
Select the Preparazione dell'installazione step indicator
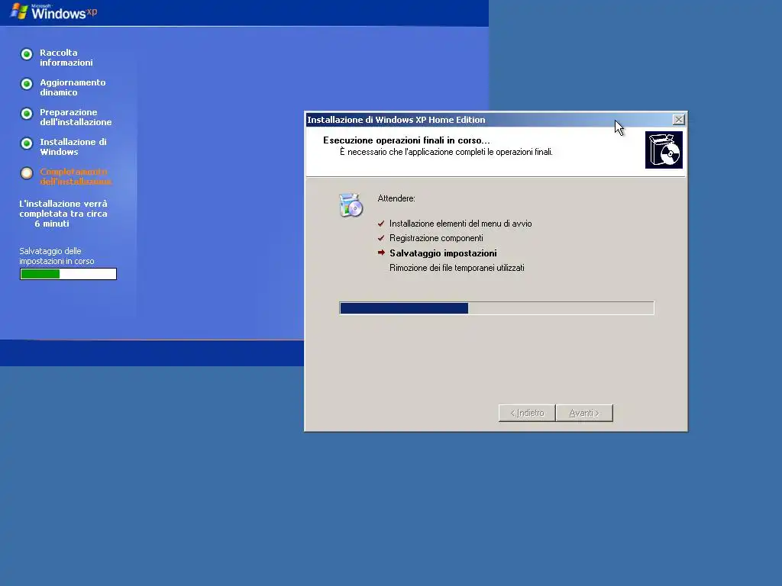27,114
